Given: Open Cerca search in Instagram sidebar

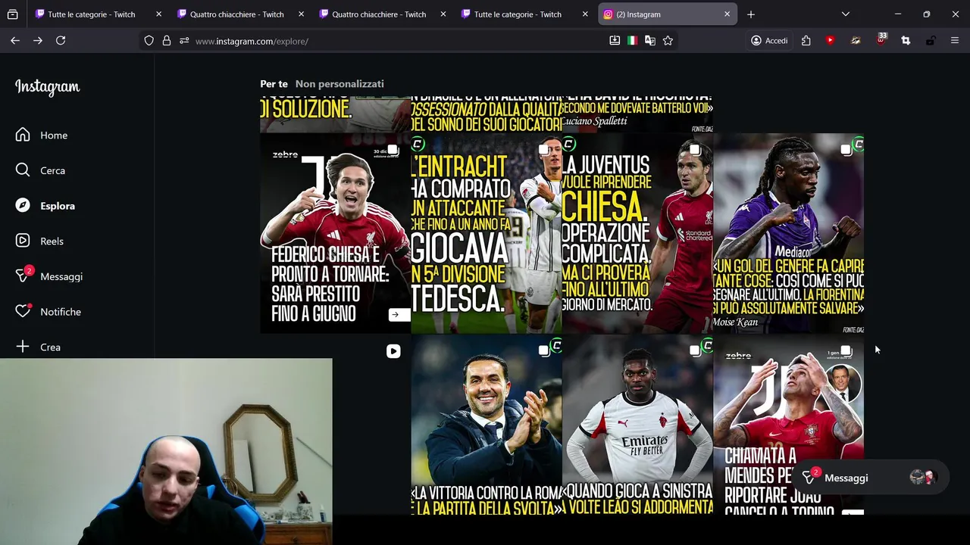Looking at the screenshot, I should [x=41, y=170].
